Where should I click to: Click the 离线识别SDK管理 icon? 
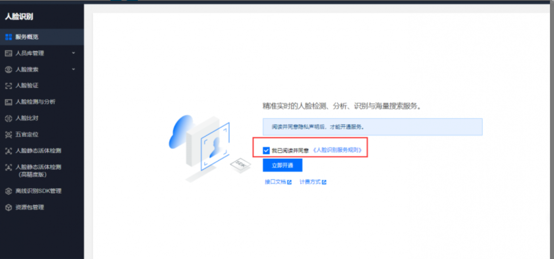9,191
